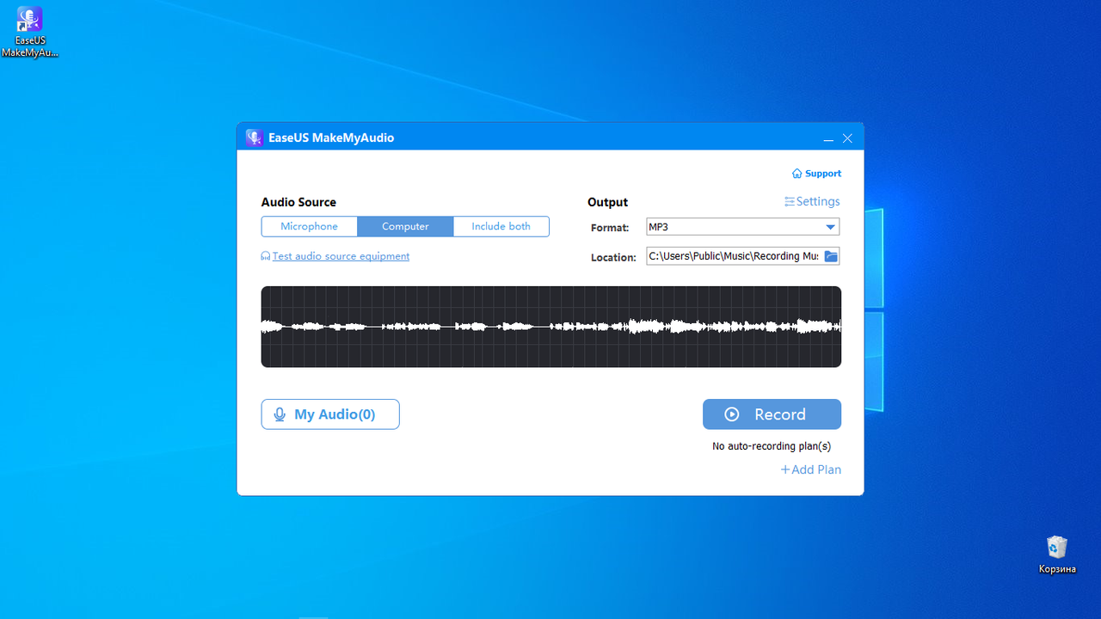Open the Format dropdown showing MP3

point(742,227)
